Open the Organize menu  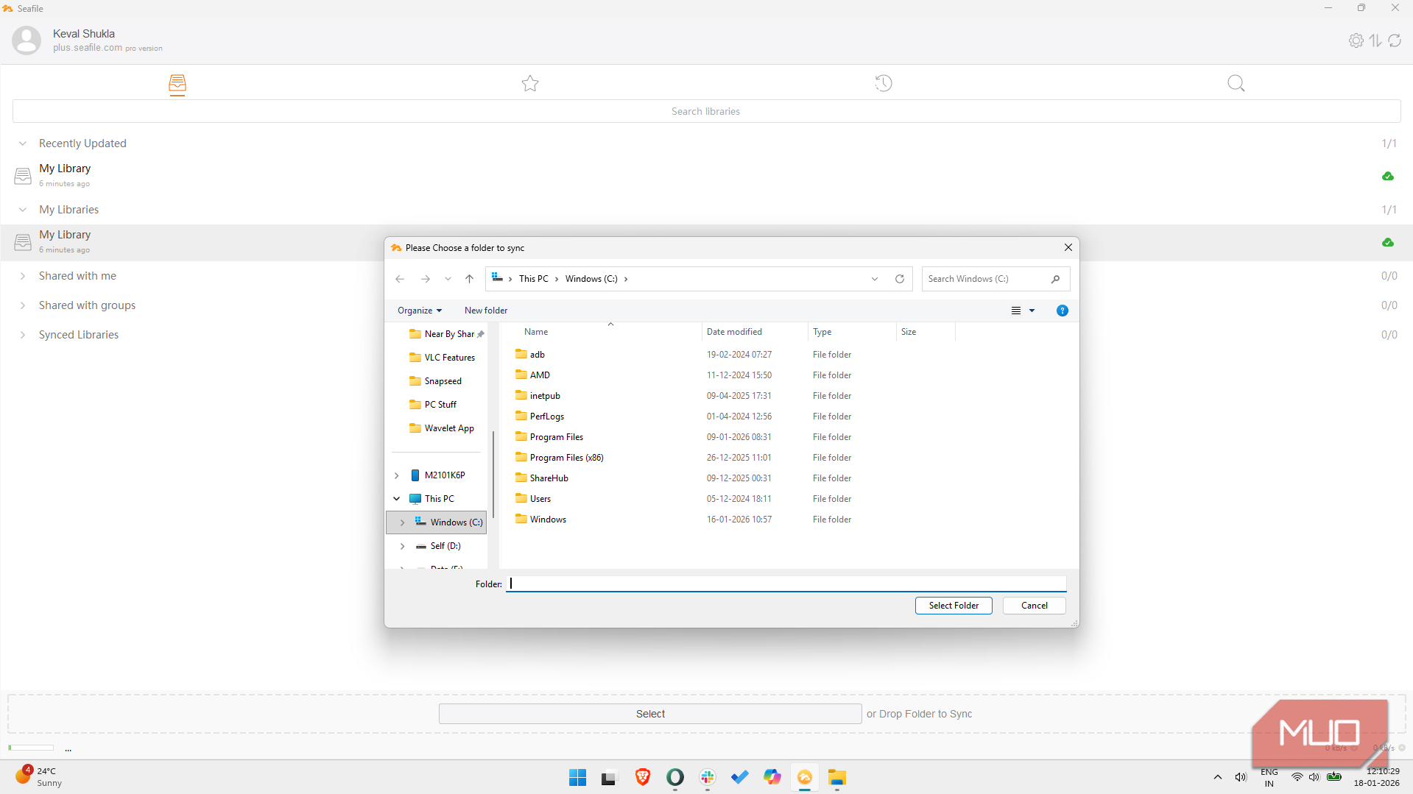coord(420,311)
